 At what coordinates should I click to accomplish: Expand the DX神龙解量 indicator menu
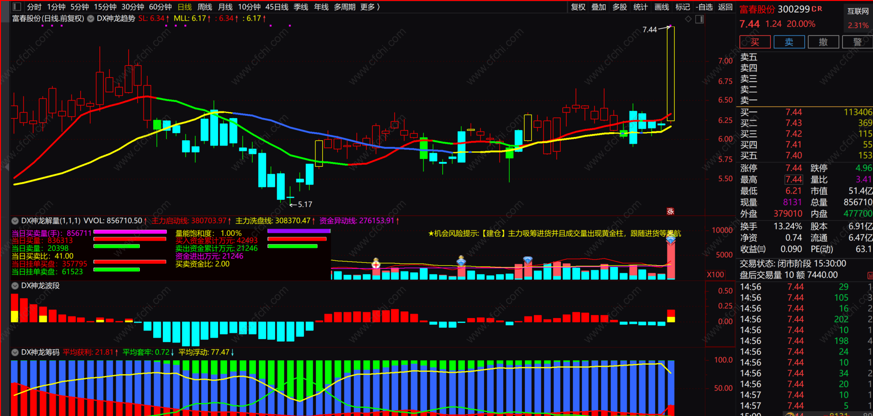[15, 221]
